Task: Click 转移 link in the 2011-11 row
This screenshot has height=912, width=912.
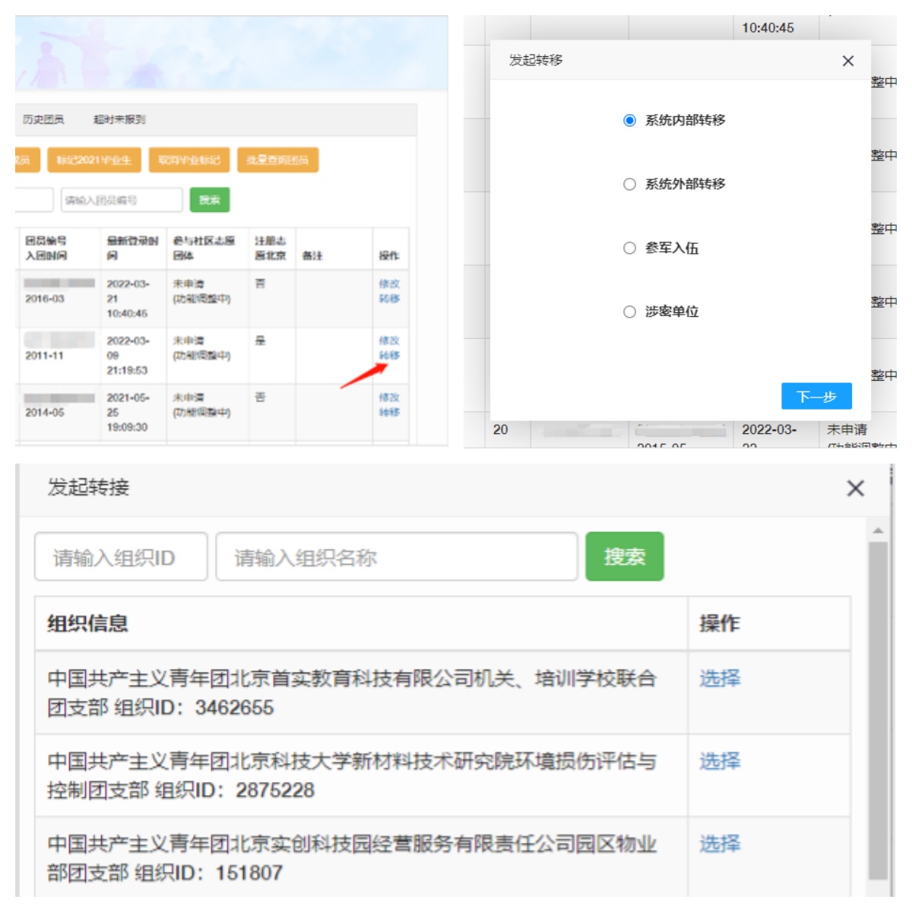Action: tap(389, 356)
